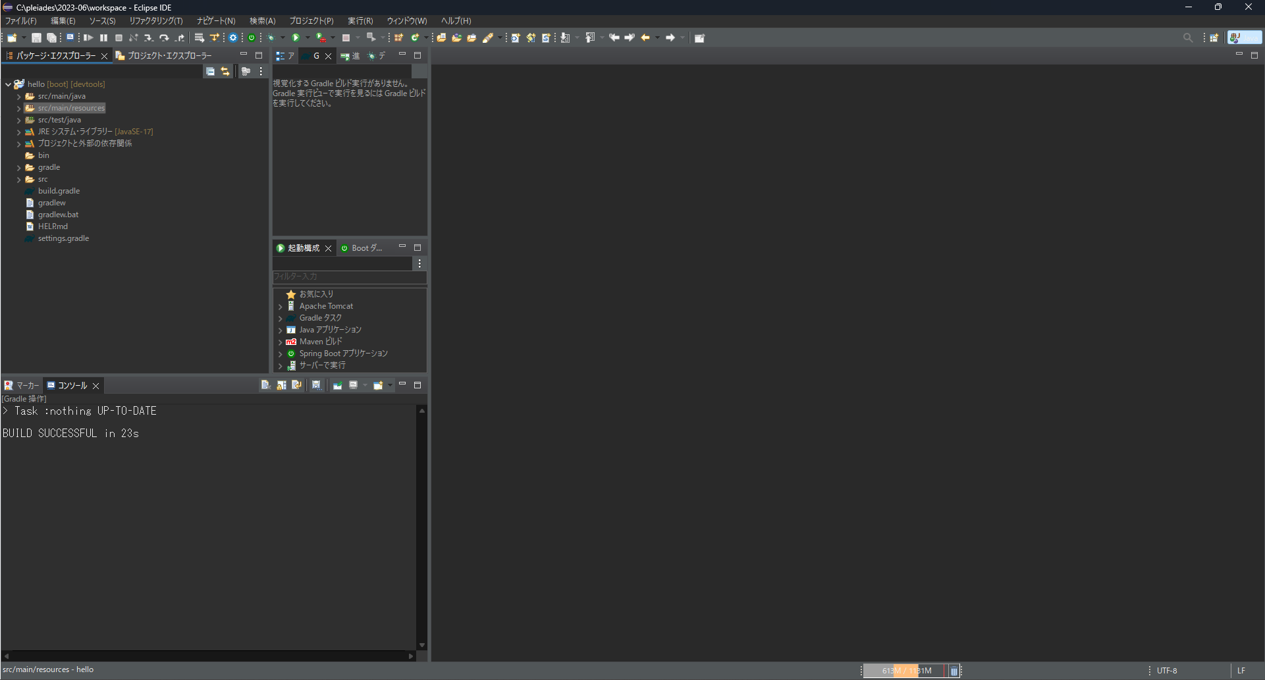Clear the console output
This screenshot has width=1265, height=680.
pyautogui.click(x=265, y=385)
